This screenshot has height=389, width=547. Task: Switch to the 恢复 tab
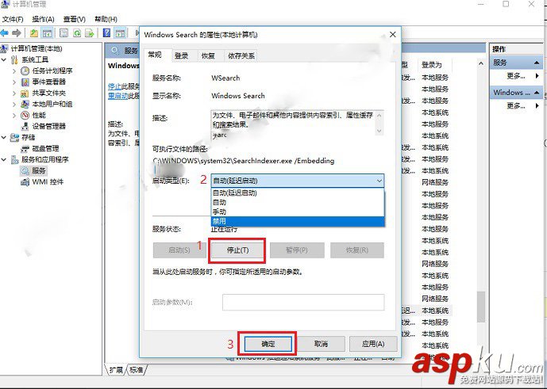point(208,55)
